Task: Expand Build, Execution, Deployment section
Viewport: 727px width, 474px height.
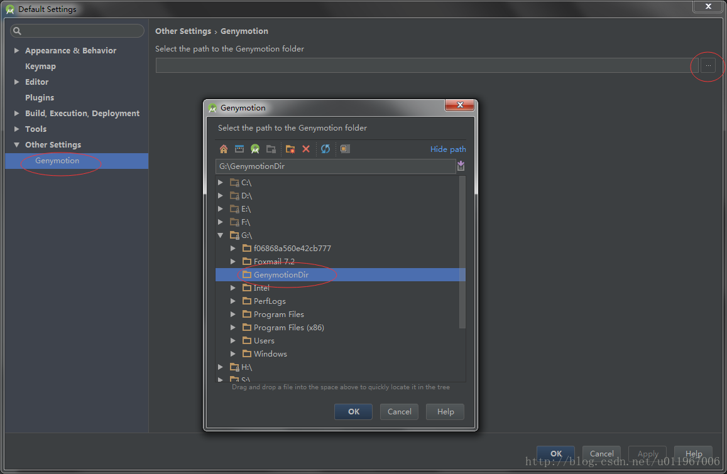Action: [17, 114]
